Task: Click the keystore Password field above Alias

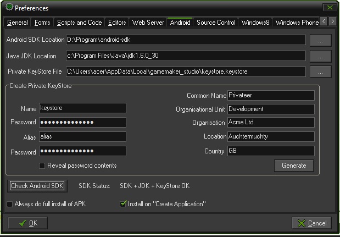Action: click(x=82, y=122)
